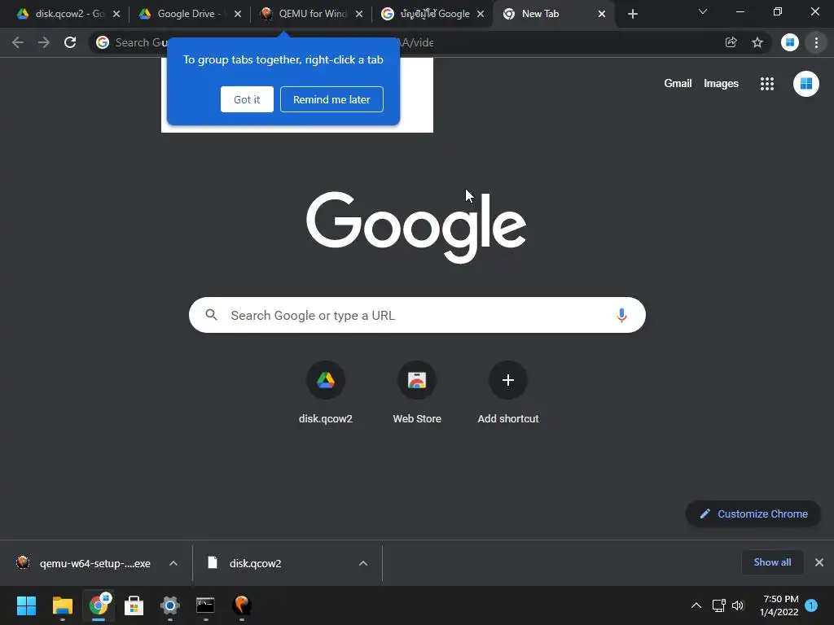This screenshot has height=625, width=834.
Task: Open Chrome three-dot menu
Action: point(816,42)
